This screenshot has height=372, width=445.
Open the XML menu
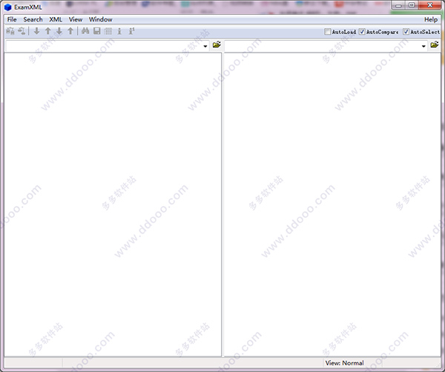point(56,19)
